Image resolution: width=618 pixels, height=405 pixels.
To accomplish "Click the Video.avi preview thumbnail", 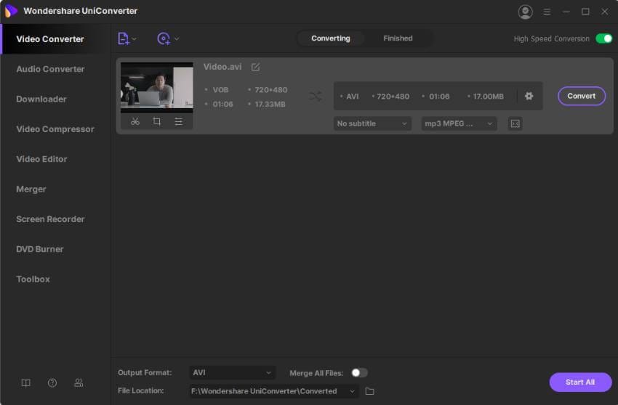I will (x=157, y=87).
